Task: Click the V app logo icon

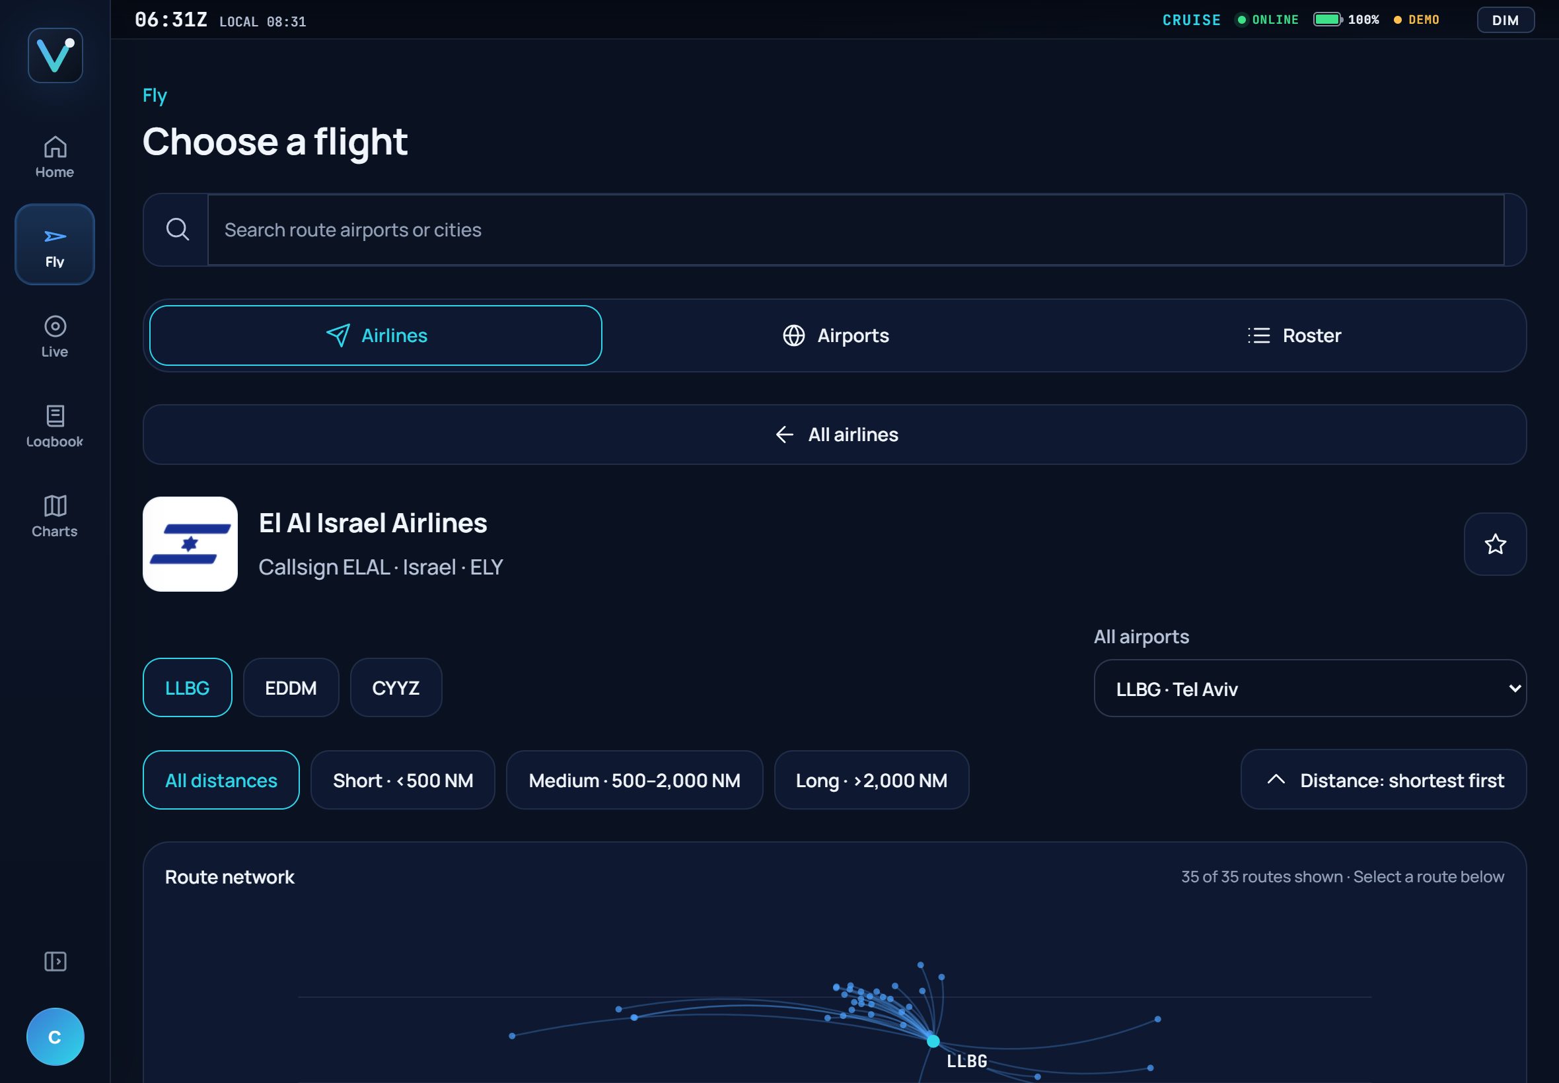Action: [55, 55]
